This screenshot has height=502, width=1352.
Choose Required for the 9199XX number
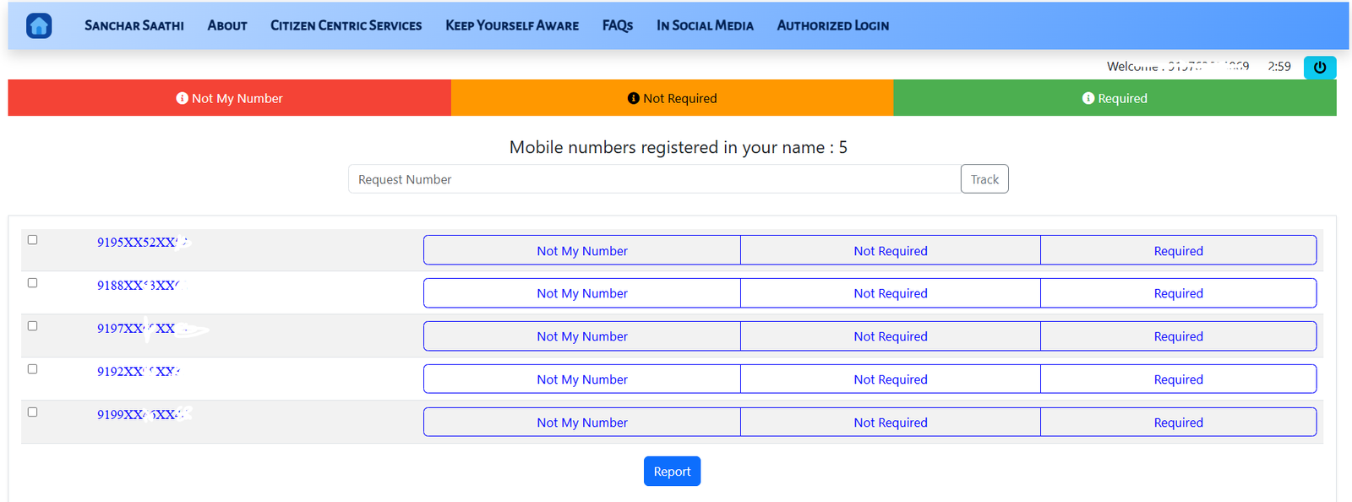coord(1178,423)
